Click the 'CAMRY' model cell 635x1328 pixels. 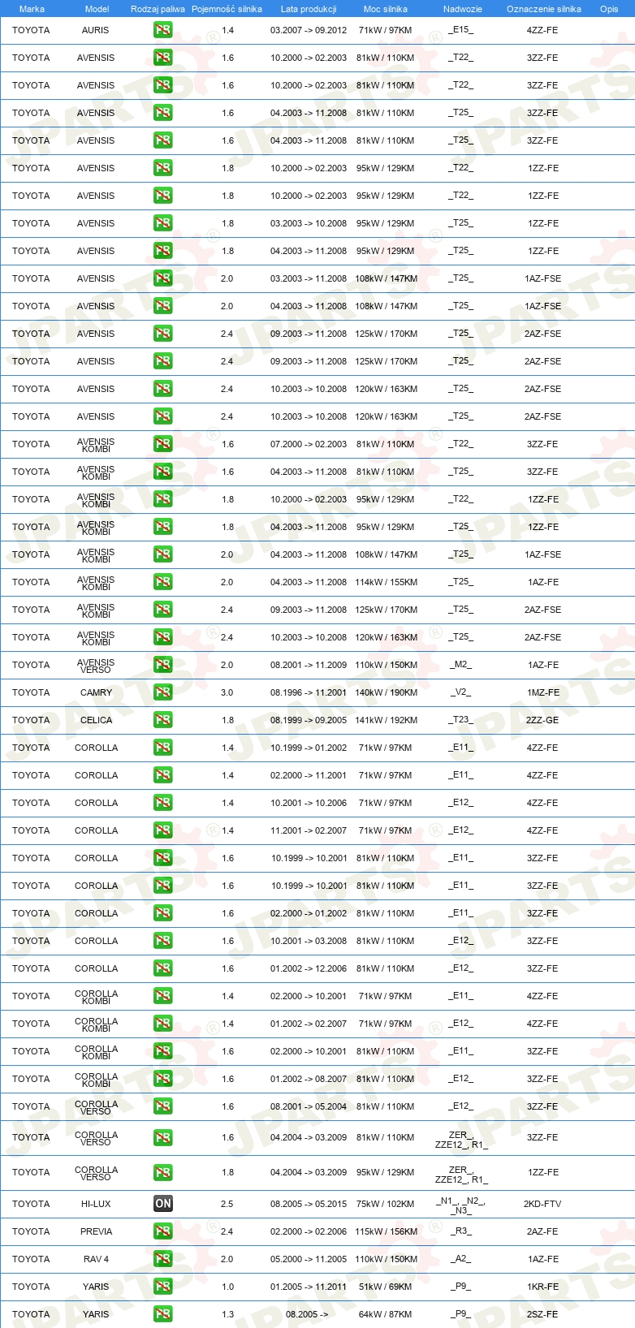96,692
